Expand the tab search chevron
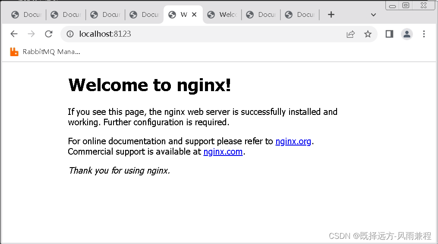Screen dimensions: 438x244 [x=373, y=15]
